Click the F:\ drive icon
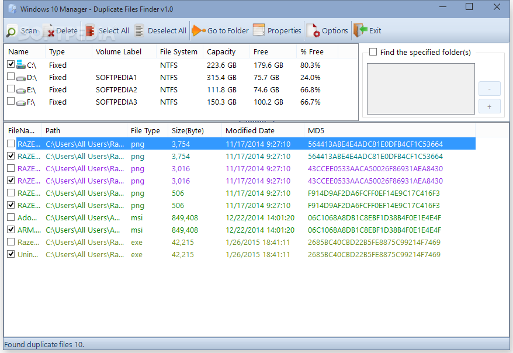This screenshot has height=353, width=513. [21, 103]
